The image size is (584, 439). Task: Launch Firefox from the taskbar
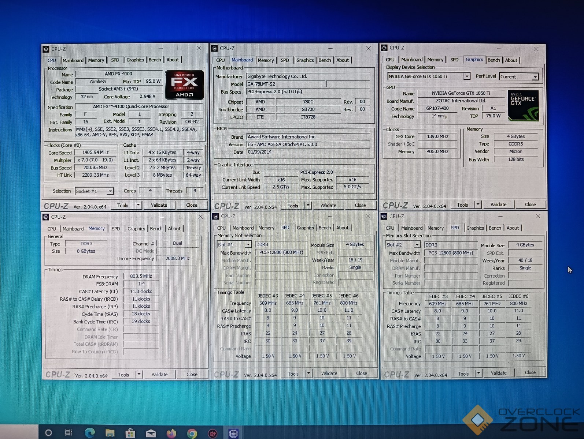(171, 434)
